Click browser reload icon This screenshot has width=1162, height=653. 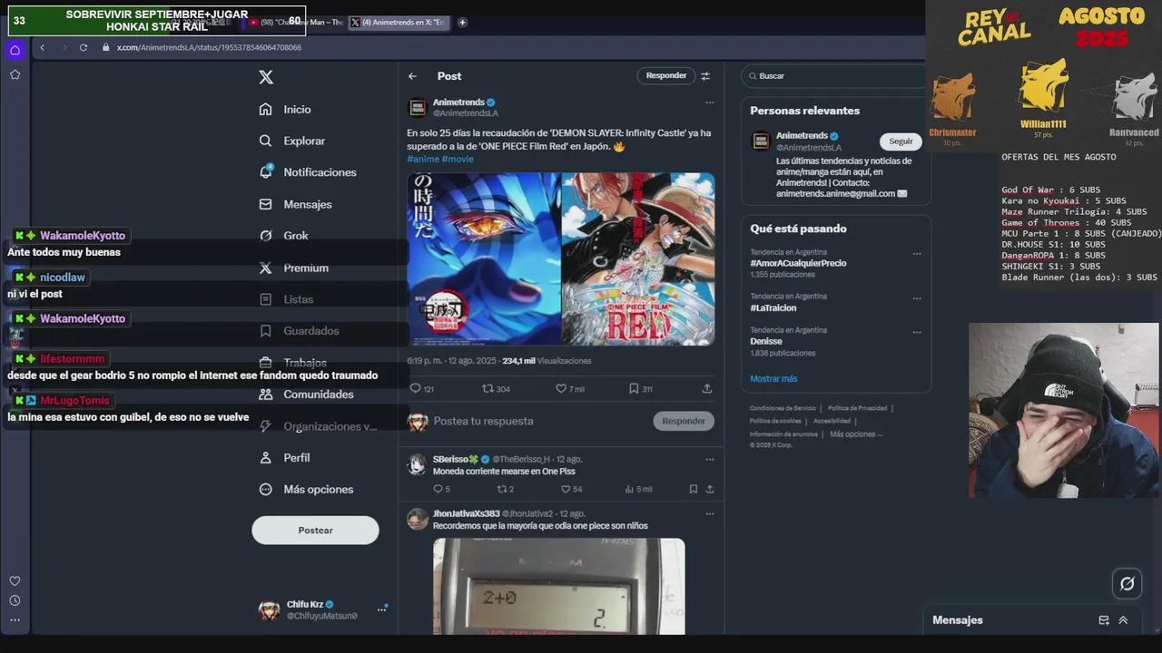[83, 47]
